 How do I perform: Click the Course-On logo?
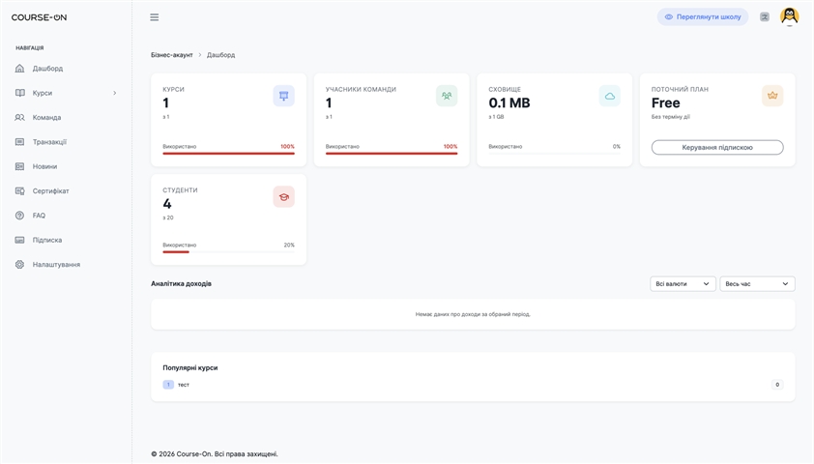tap(39, 17)
